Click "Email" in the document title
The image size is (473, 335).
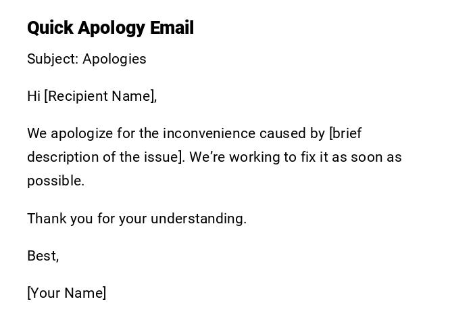[x=172, y=28]
